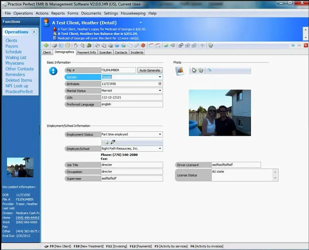Open NPI Look up in sidebar
309x250 pixels.
coord(17,86)
